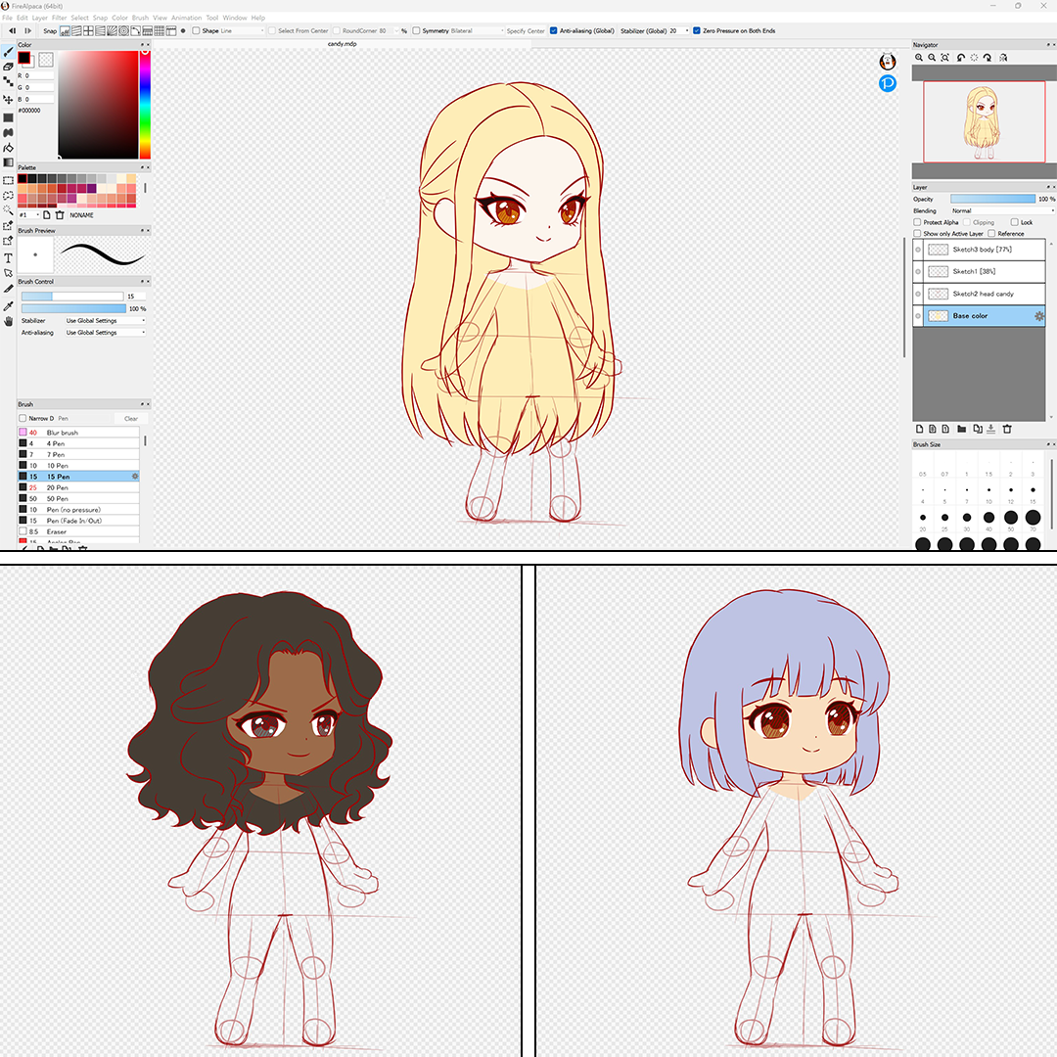The height and width of the screenshot is (1057, 1057).
Task: Enable Show only Active Layer
Action: click(917, 234)
